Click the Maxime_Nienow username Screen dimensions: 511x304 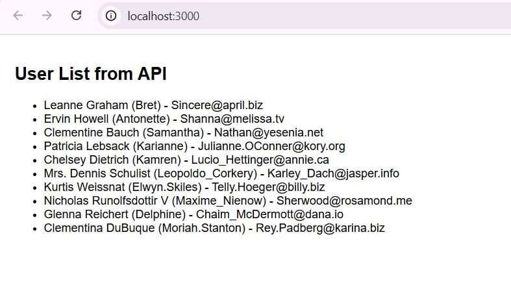pos(219,201)
